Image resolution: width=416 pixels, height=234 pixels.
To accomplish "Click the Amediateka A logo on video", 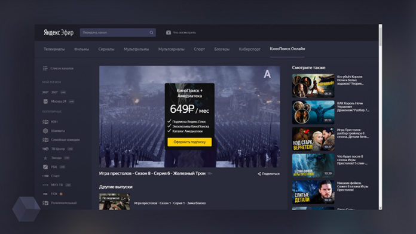I will point(267,74).
